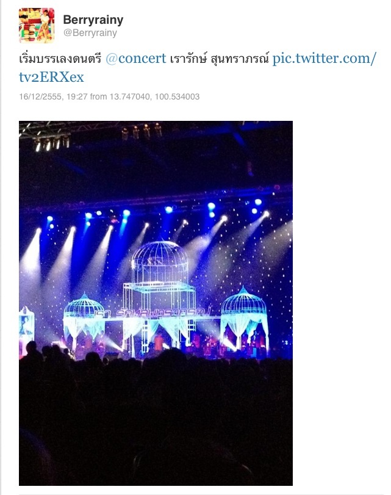
Task: Click the audience silhouettes in the photo
Action: pyautogui.click(x=156, y=417)
